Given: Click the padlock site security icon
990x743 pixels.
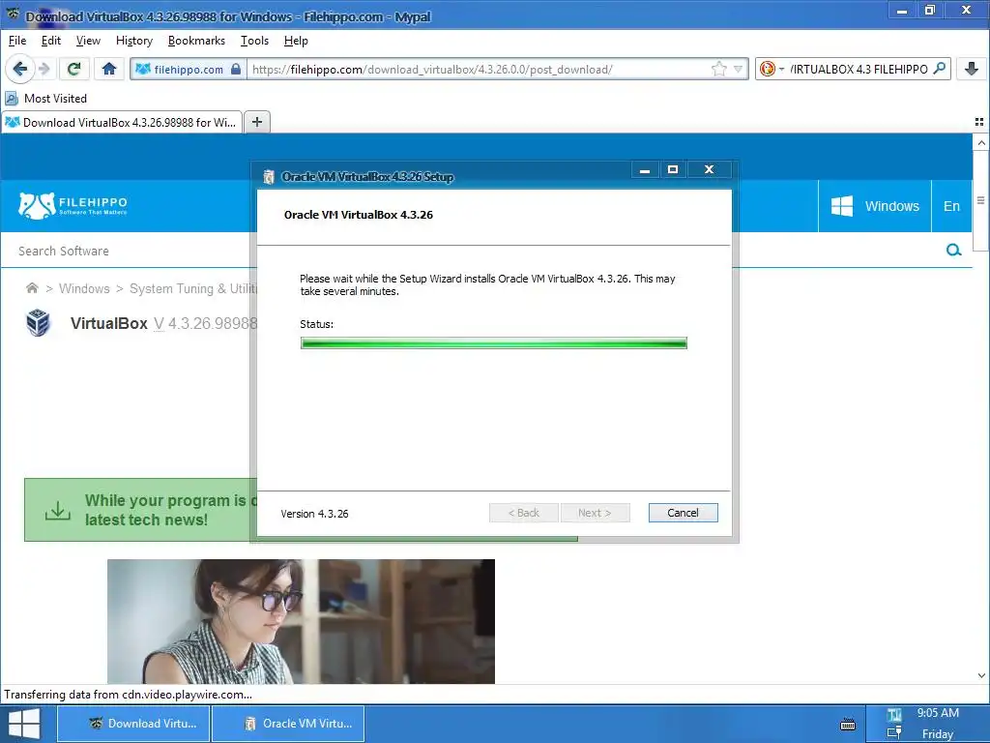Looking at the screenshot, I should tap(236, 69).
